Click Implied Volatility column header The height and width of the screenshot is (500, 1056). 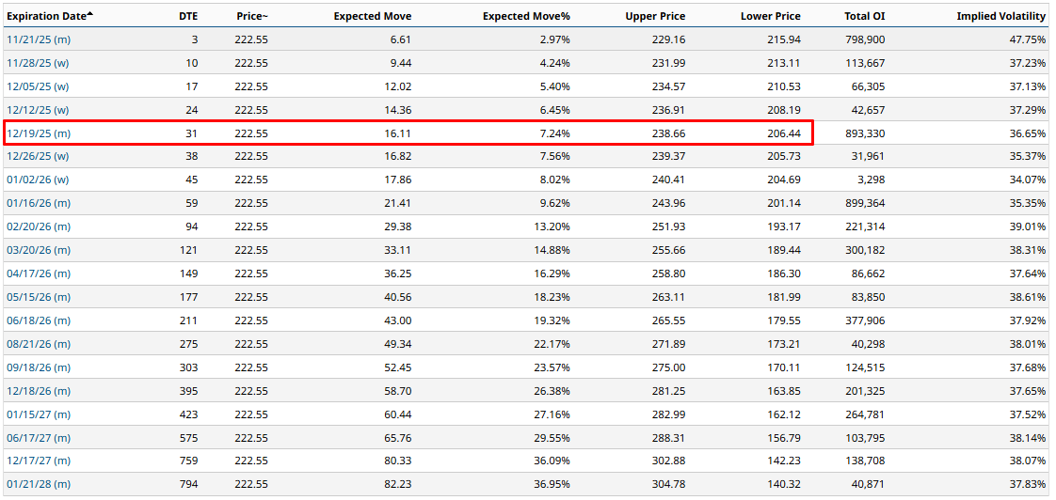point(1000,16)
